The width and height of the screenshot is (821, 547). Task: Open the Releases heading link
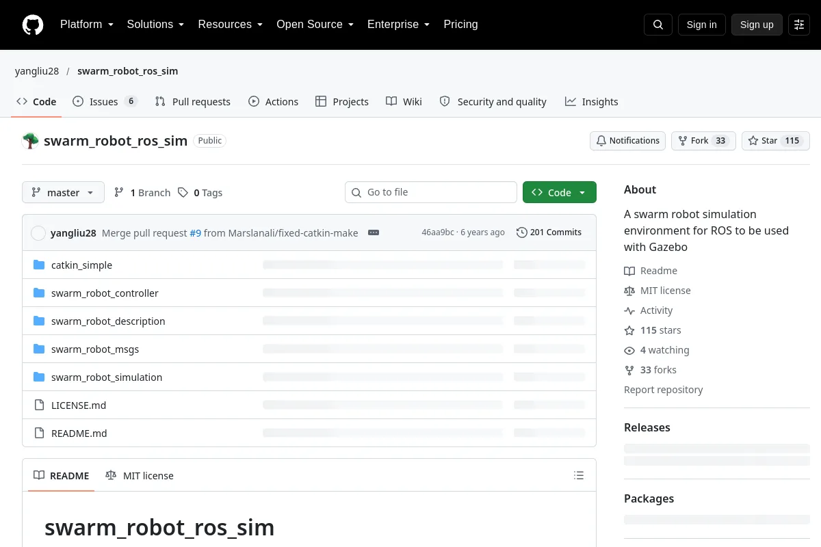click(647, 427)
